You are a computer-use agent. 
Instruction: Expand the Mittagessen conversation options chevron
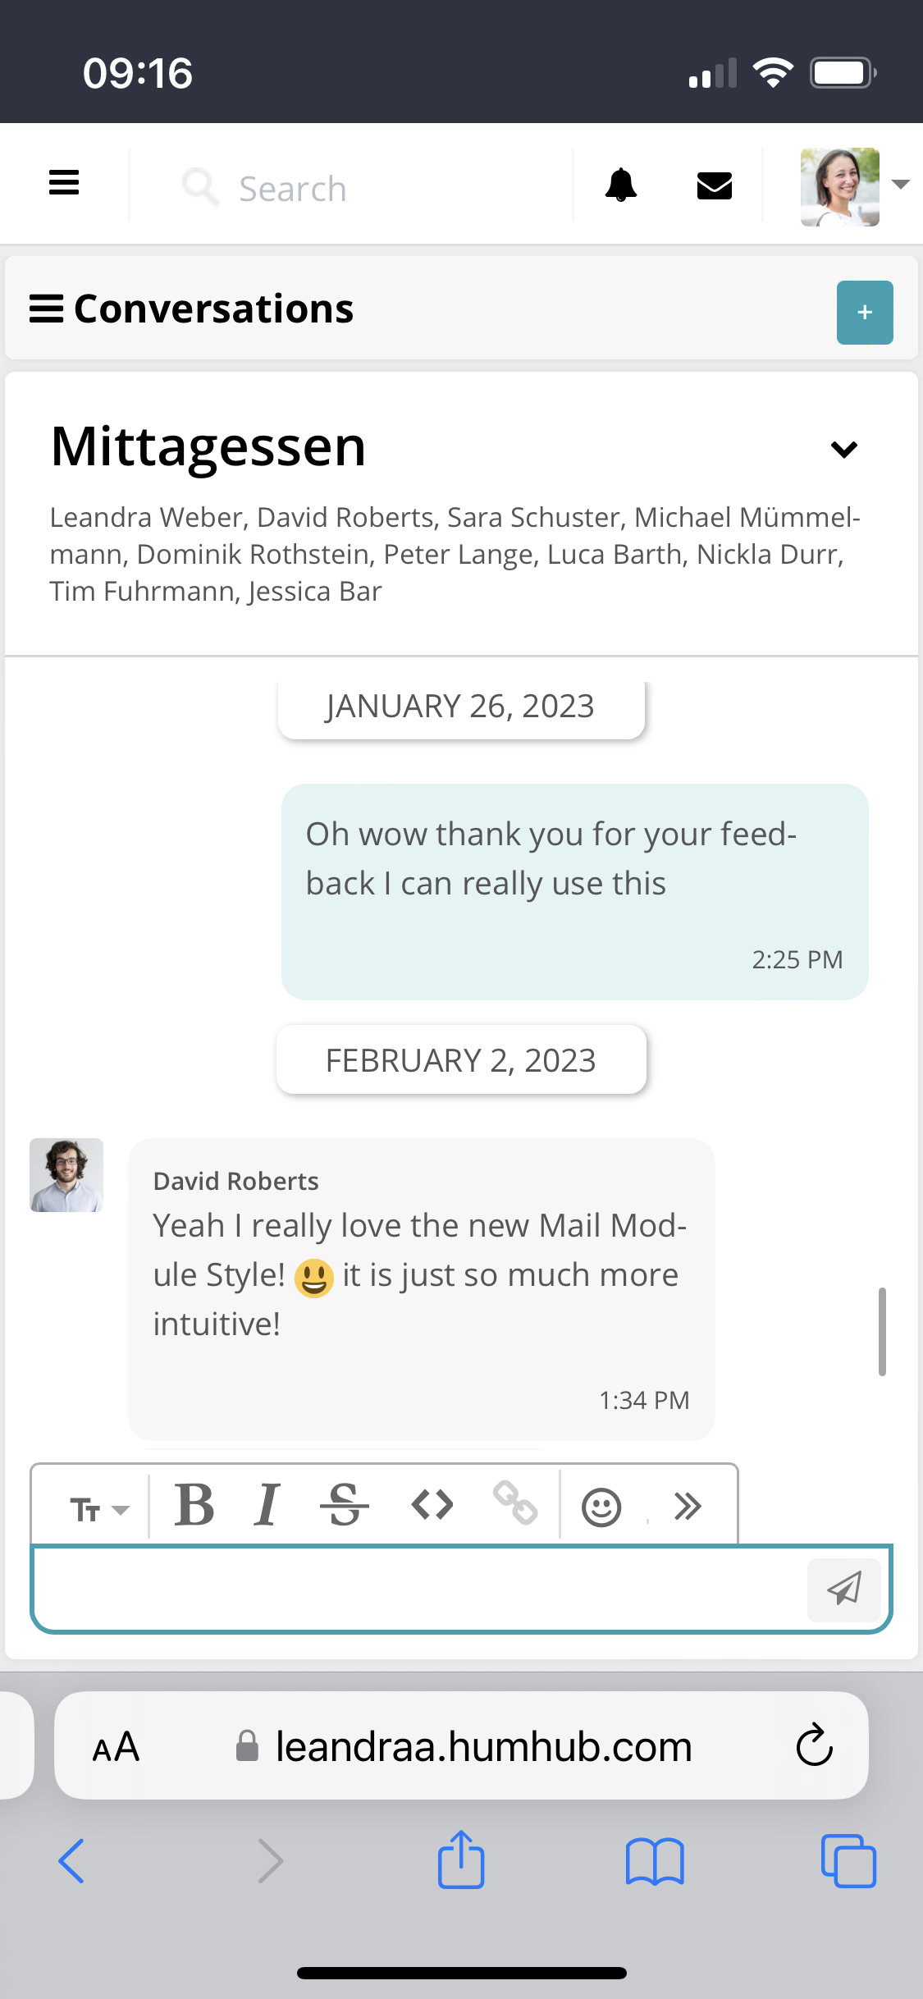pyautogui.click(x=843, y=449)
